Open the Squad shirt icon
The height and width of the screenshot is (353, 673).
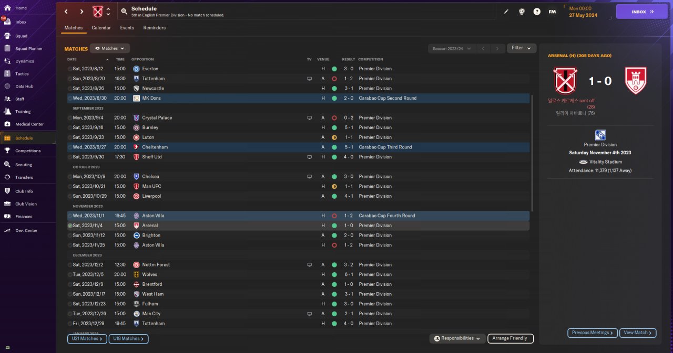pos(7,36)
